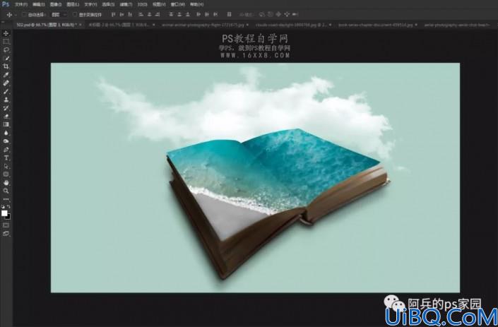Select the Rectangular Marquee tool
Screen dimensions: 498x327
(6, 41)
